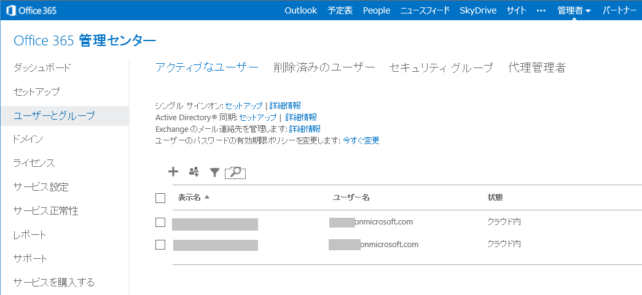Click クラウド内 status in first row

(x=504, y=222)
